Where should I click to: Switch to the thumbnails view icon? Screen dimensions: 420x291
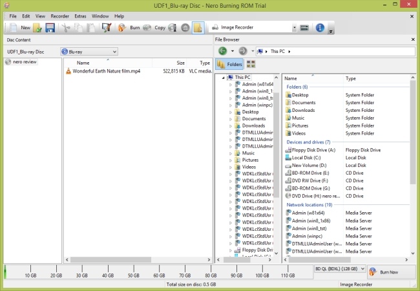click(x=251, y=64)
